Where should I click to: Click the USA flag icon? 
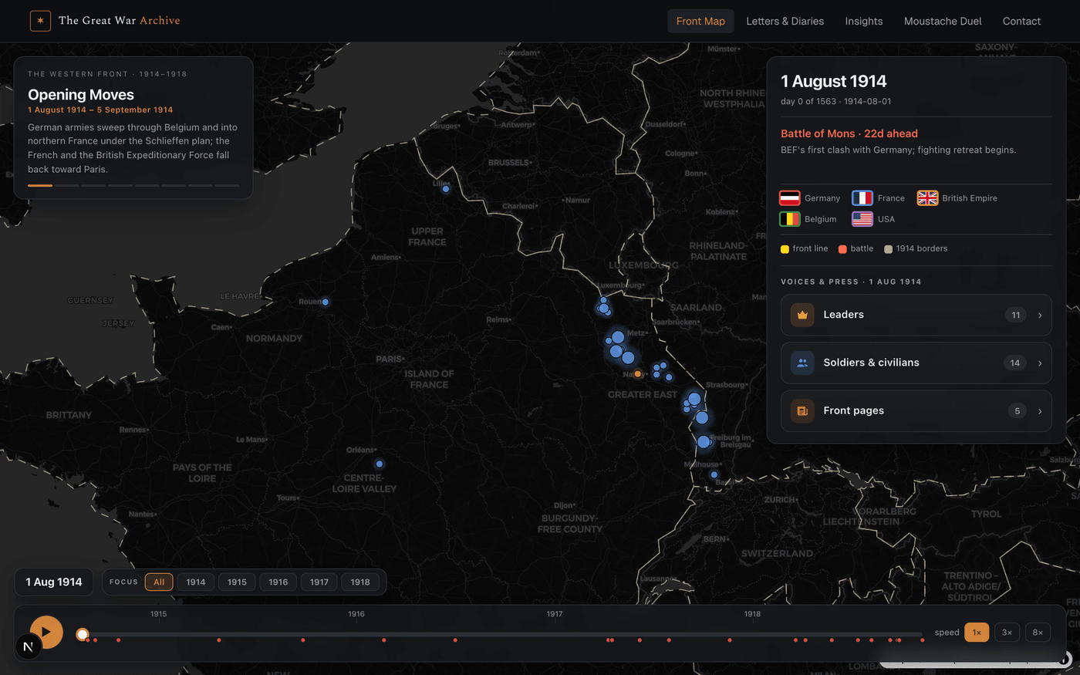click(862, 219)
